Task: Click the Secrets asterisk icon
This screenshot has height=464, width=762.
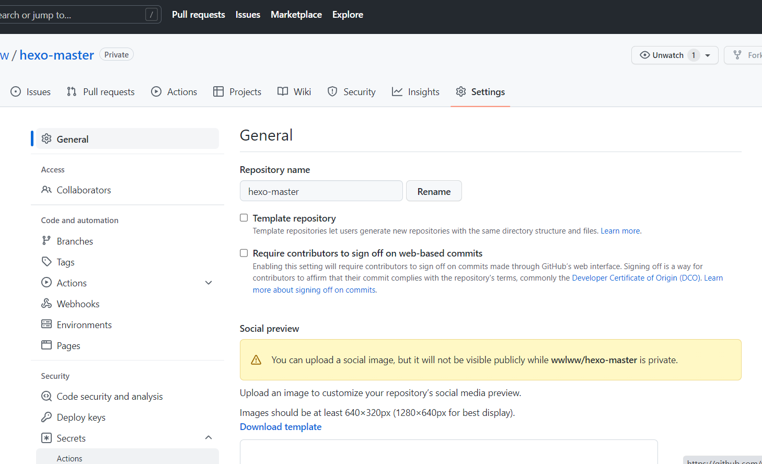Action: click(47, 438)
